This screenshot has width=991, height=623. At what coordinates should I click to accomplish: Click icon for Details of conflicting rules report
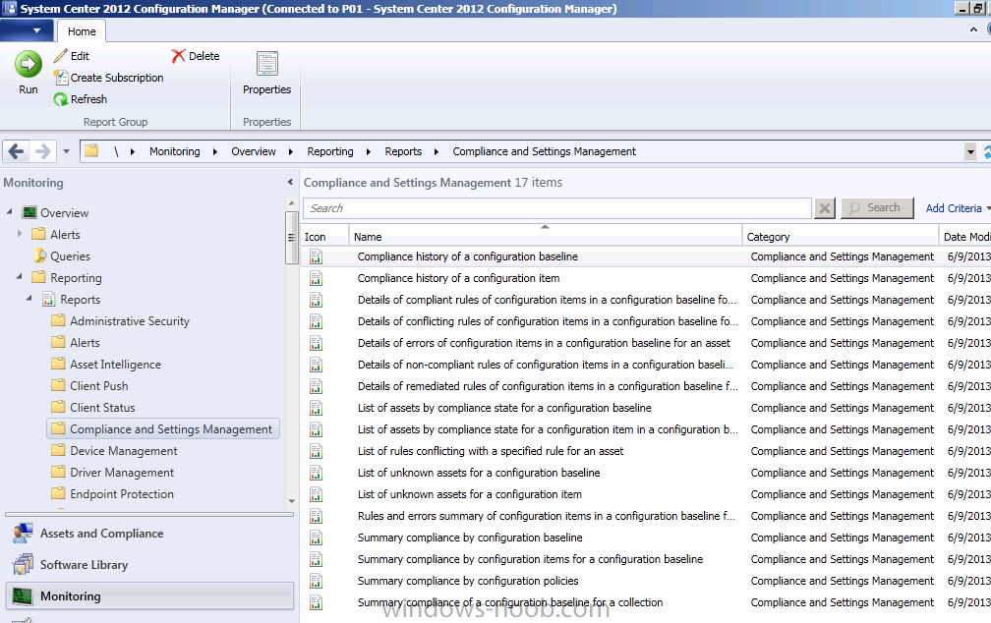point(316,321)
